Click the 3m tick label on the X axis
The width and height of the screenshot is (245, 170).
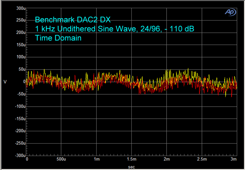click(x=234, y=160)
